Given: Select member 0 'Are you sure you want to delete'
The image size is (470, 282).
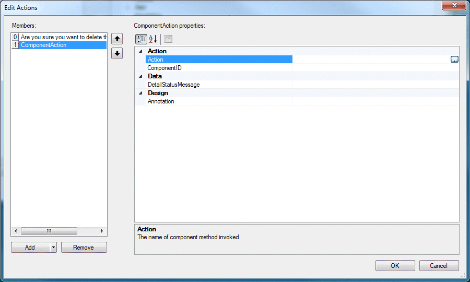Looking at the screenshot, I should 59,37.
